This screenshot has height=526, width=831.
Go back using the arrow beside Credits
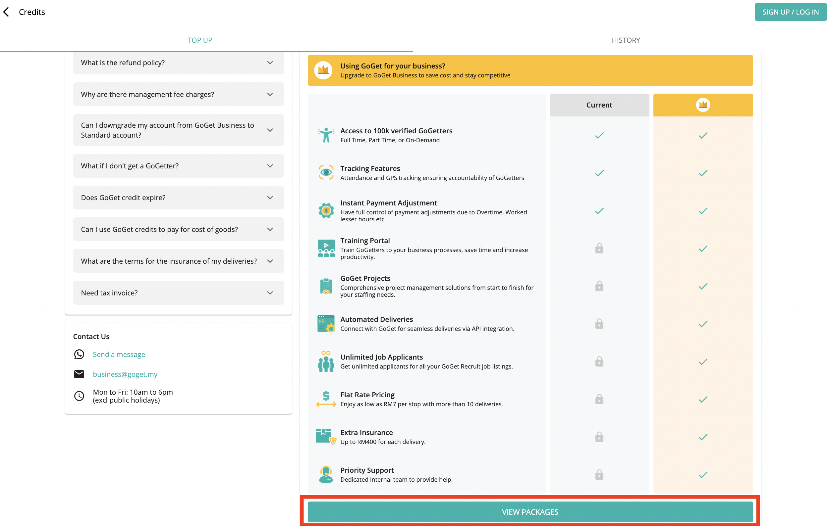(x=6, y=12)
